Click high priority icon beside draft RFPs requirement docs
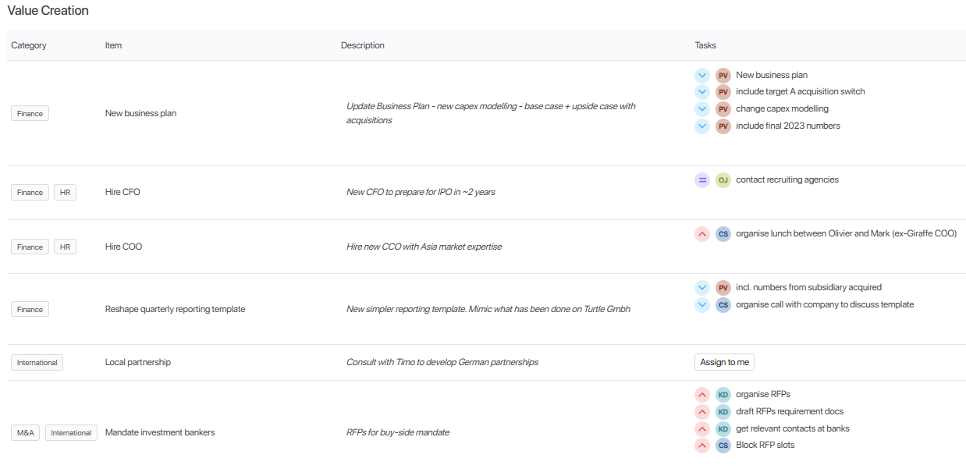This screenshot has width=966, height=476. (701, 411)
